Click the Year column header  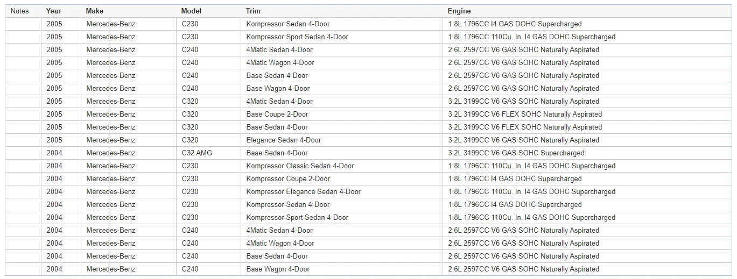click(61, 11)
